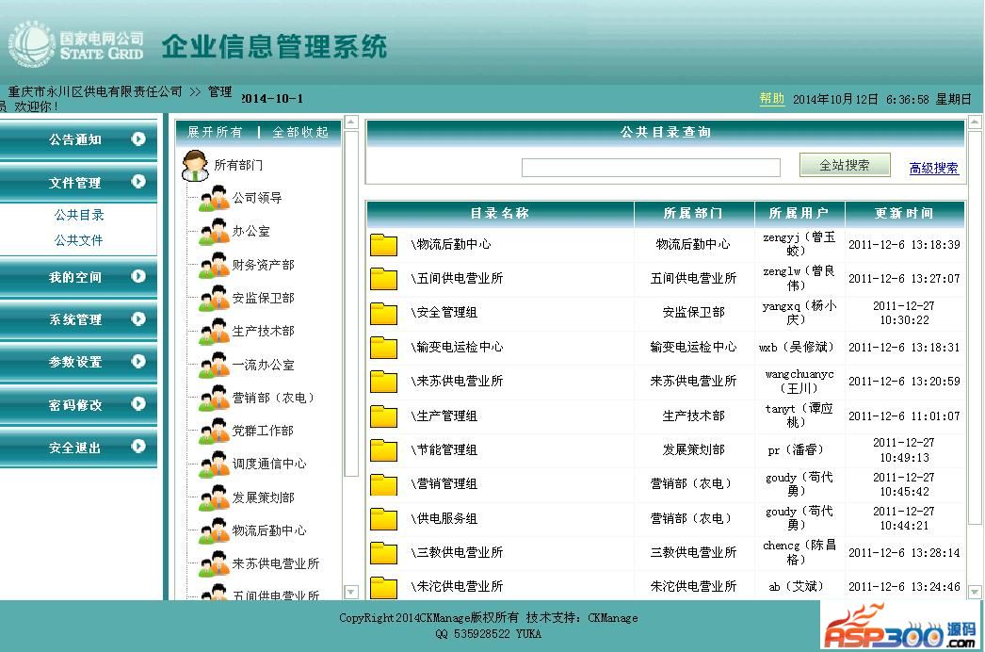Click user cell zengyj（曾玉蛟）
985x652 pixels.
[x=799, y=244]
